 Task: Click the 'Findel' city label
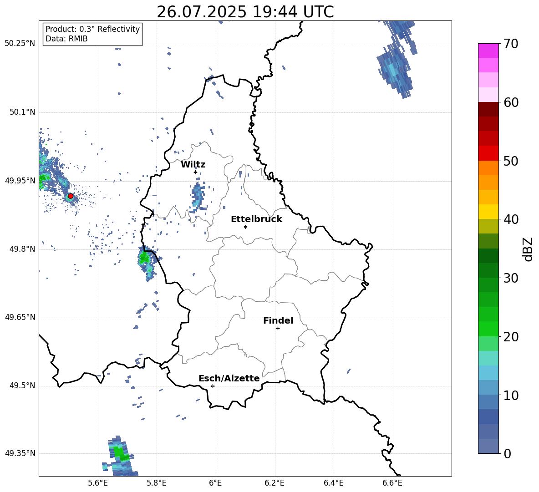[278, 320]
